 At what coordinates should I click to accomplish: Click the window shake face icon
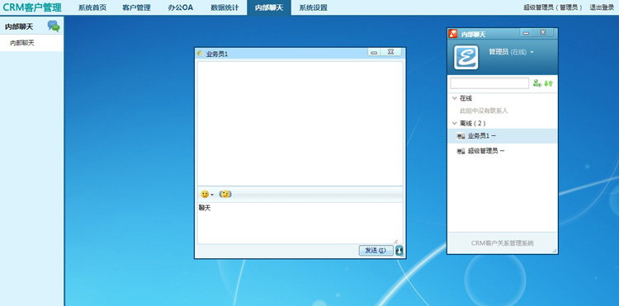[225, 194]
